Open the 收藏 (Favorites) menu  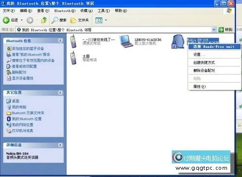[x=86, y=11]
